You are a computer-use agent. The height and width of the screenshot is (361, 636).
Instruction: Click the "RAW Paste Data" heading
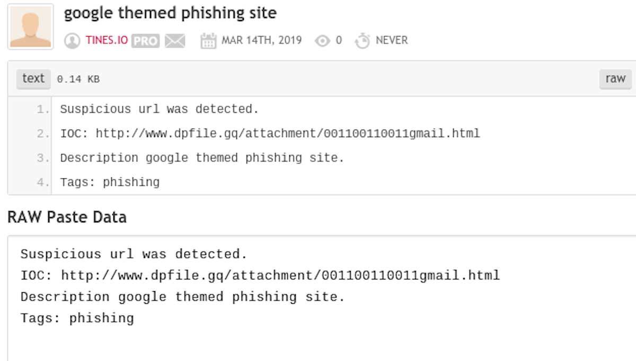[67, 217]
